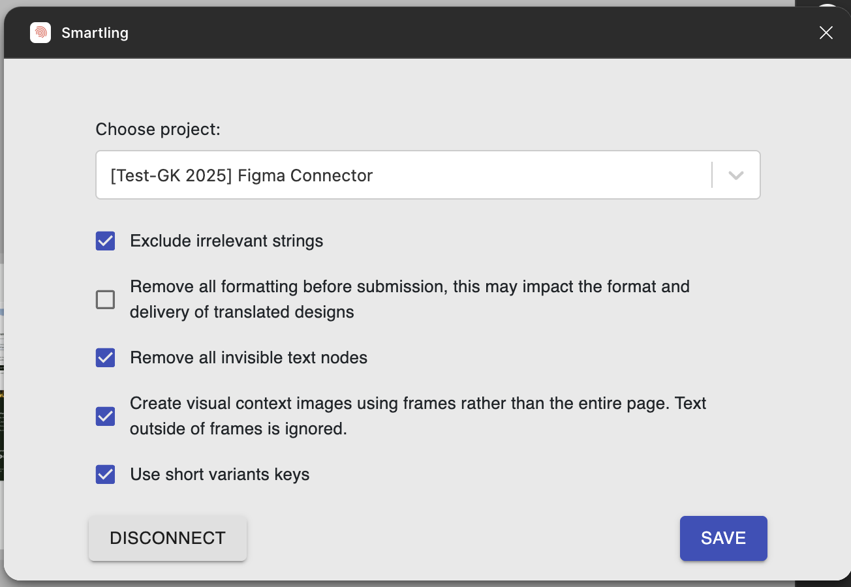Click the Smartling logo icon
The image size is (851, 587).
tap(40, 32)
